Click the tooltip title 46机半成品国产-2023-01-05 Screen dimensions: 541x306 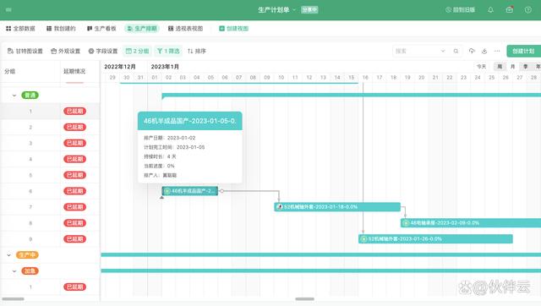[x=189, y=121]
